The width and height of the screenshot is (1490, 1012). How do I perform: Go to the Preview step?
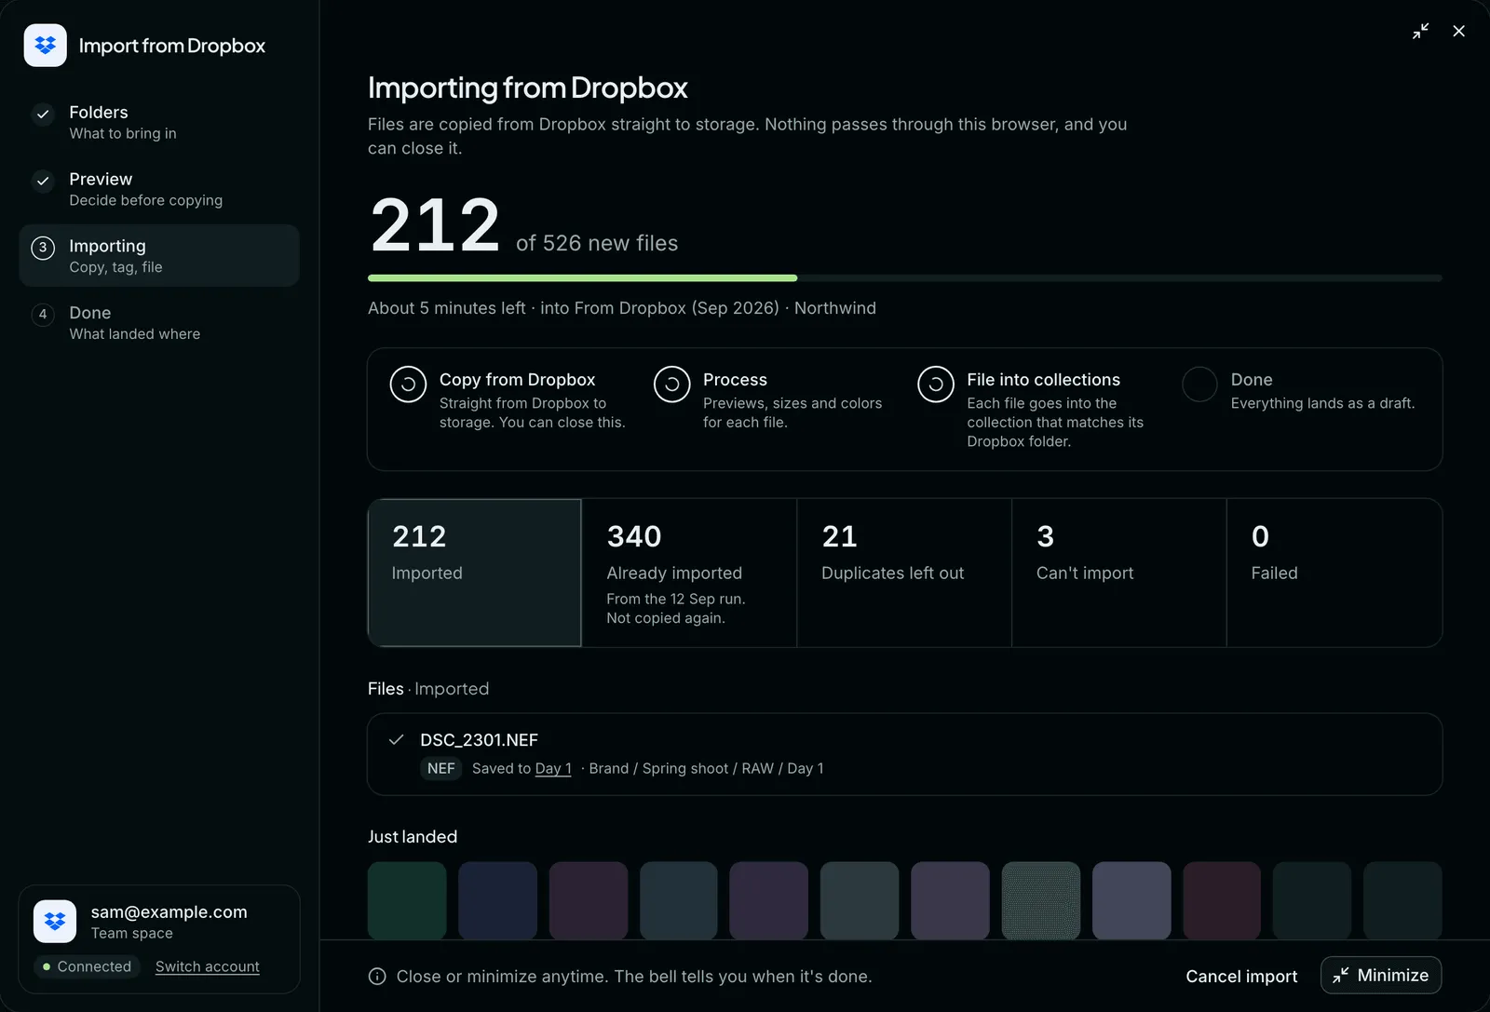click(x=159, y=189)
